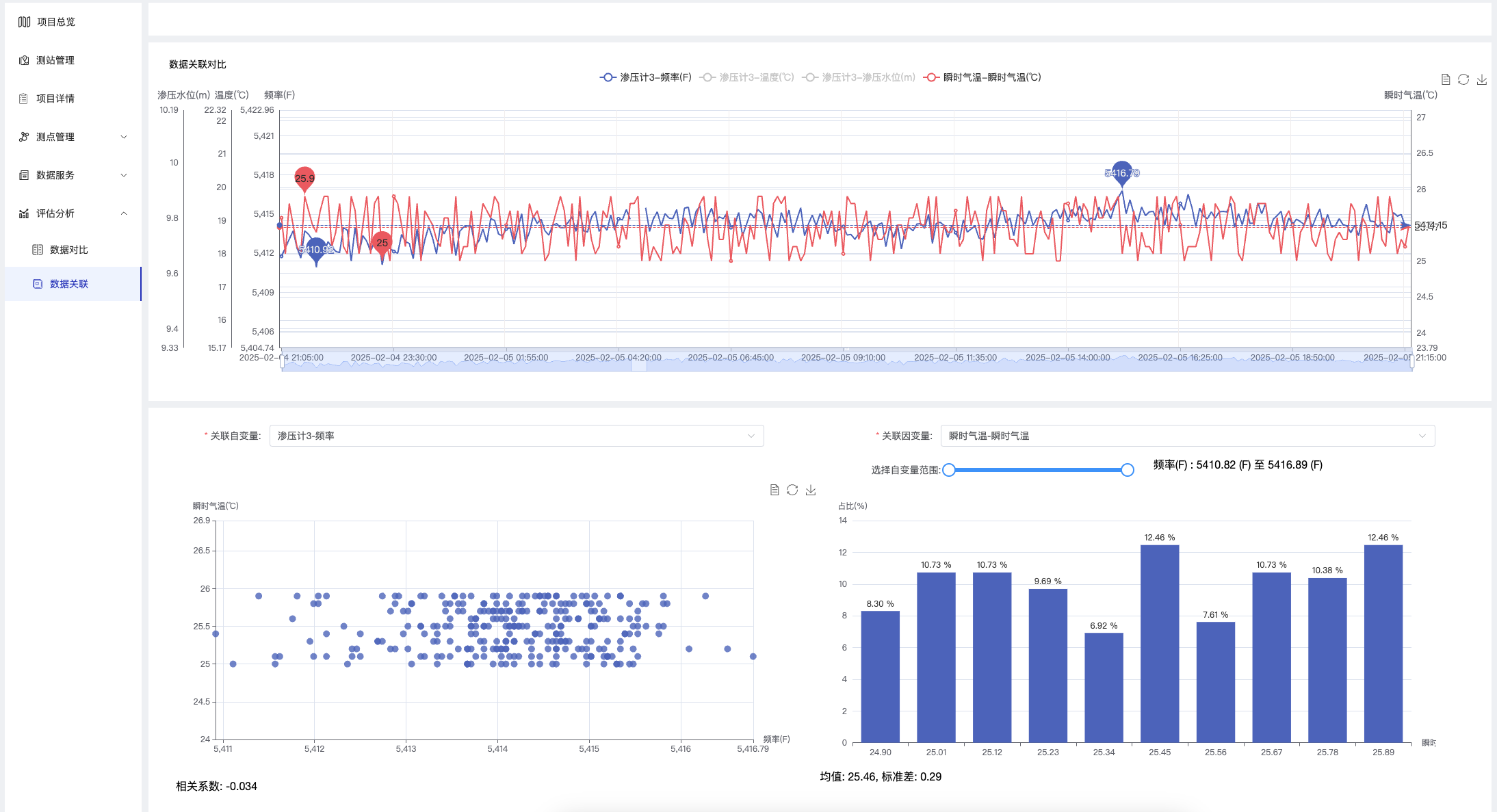The height and width of the screenshot is (812, 1497).
Task: Open 关联自变量 dropdown
Action: pos(517,436)
